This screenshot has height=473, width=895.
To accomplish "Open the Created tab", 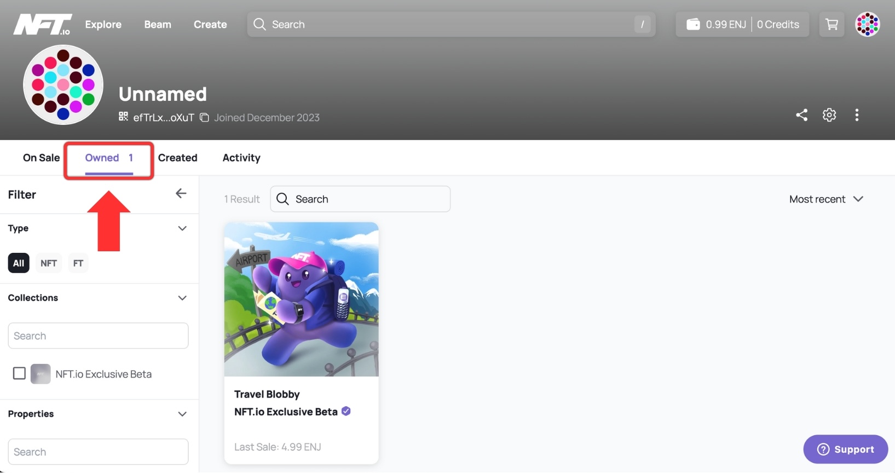I will [177, 158].
